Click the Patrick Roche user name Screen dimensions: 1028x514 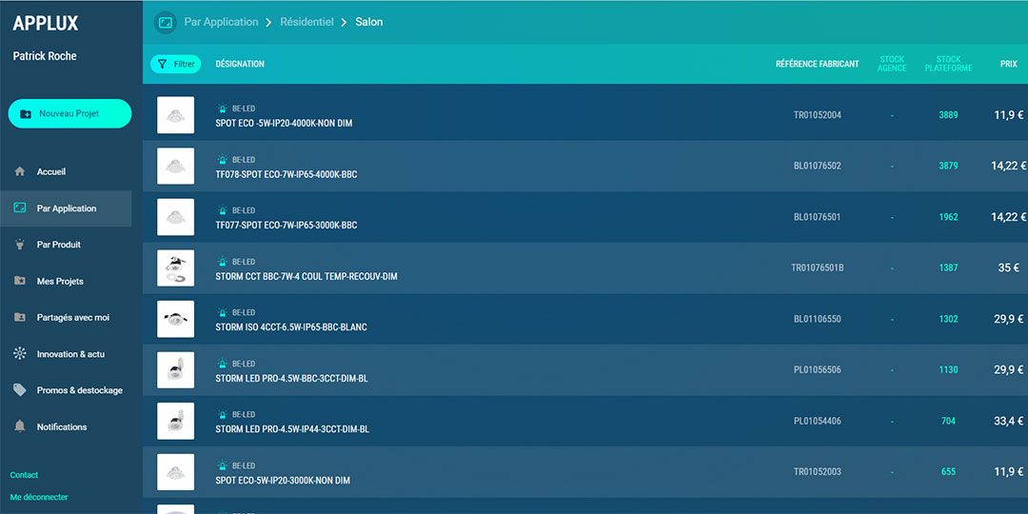[45, 56]
